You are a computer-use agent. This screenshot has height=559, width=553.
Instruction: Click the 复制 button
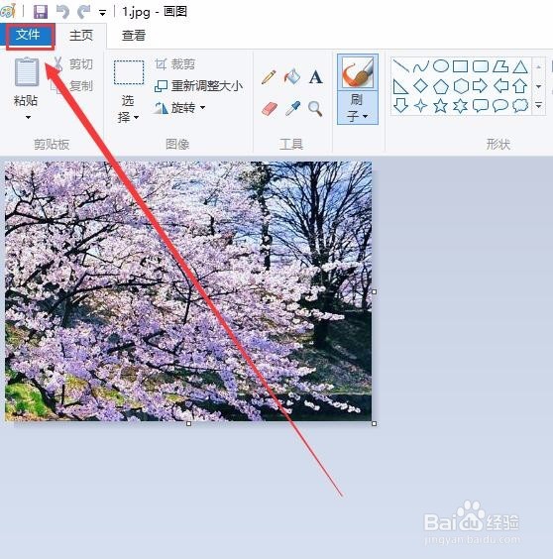[x=73, y=85]
